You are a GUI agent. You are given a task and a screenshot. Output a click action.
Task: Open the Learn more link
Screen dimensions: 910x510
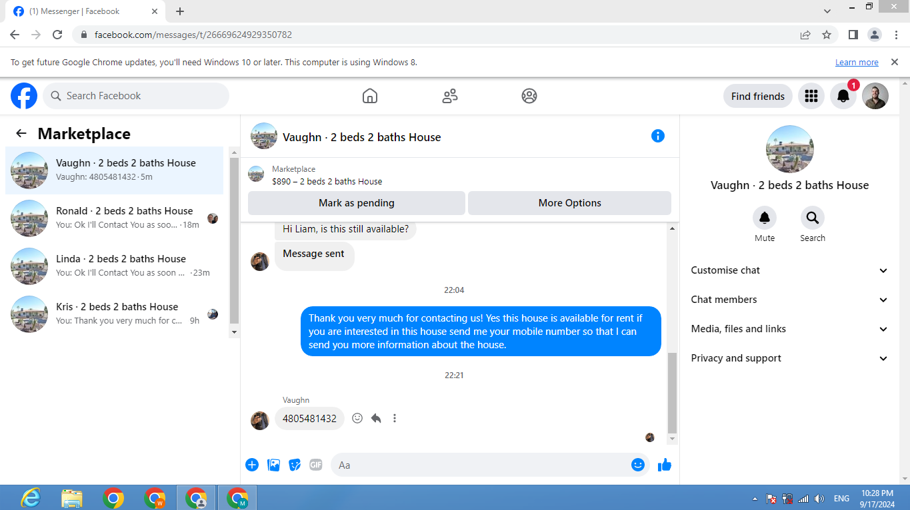[x=857, y=62]
